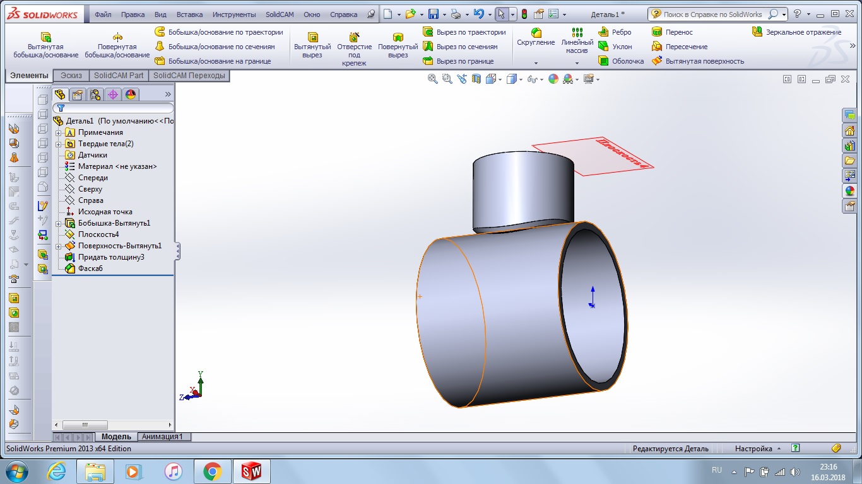The height and width of the screenshot is (484, 862).
Task: Start the Линейный массив pattern tool
Action: [x=577, y=41]
